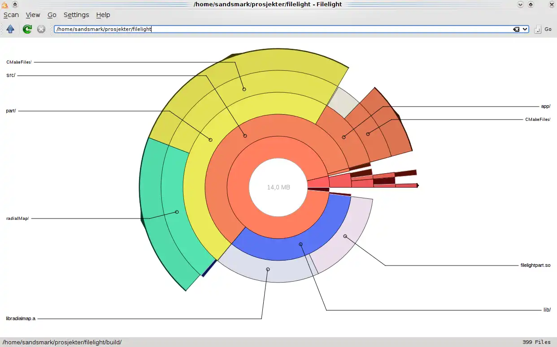Click the 'libradialmap.a' label

coord(21,319)
